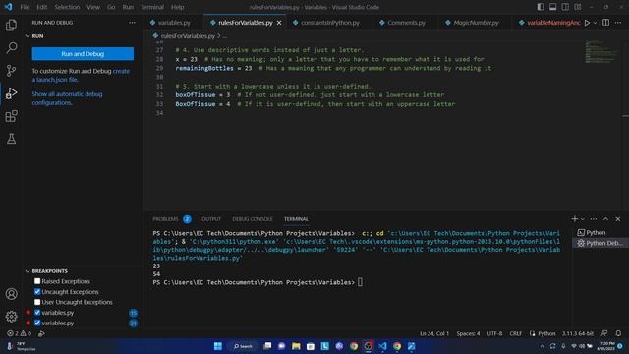This screenshot has width=629, height=354.
Task: Open the feedback icon in status bar
Action: (604, 333)
